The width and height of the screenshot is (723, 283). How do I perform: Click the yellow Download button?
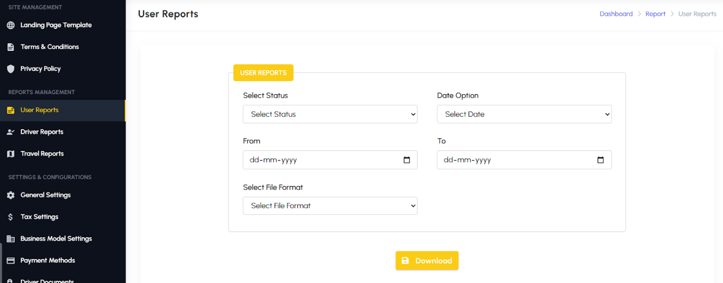point(427,260)
